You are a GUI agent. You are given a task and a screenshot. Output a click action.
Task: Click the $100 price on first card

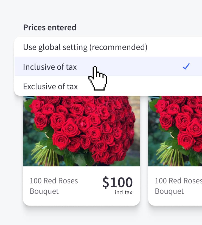(x=117, y=182)
